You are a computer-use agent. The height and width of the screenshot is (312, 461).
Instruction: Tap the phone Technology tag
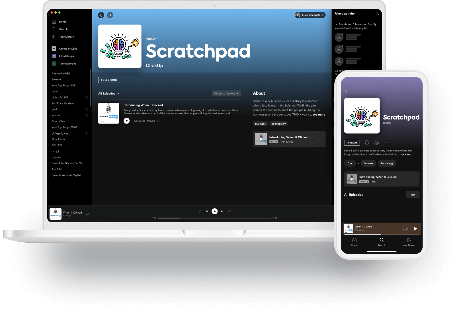click(x=387, y=163)
